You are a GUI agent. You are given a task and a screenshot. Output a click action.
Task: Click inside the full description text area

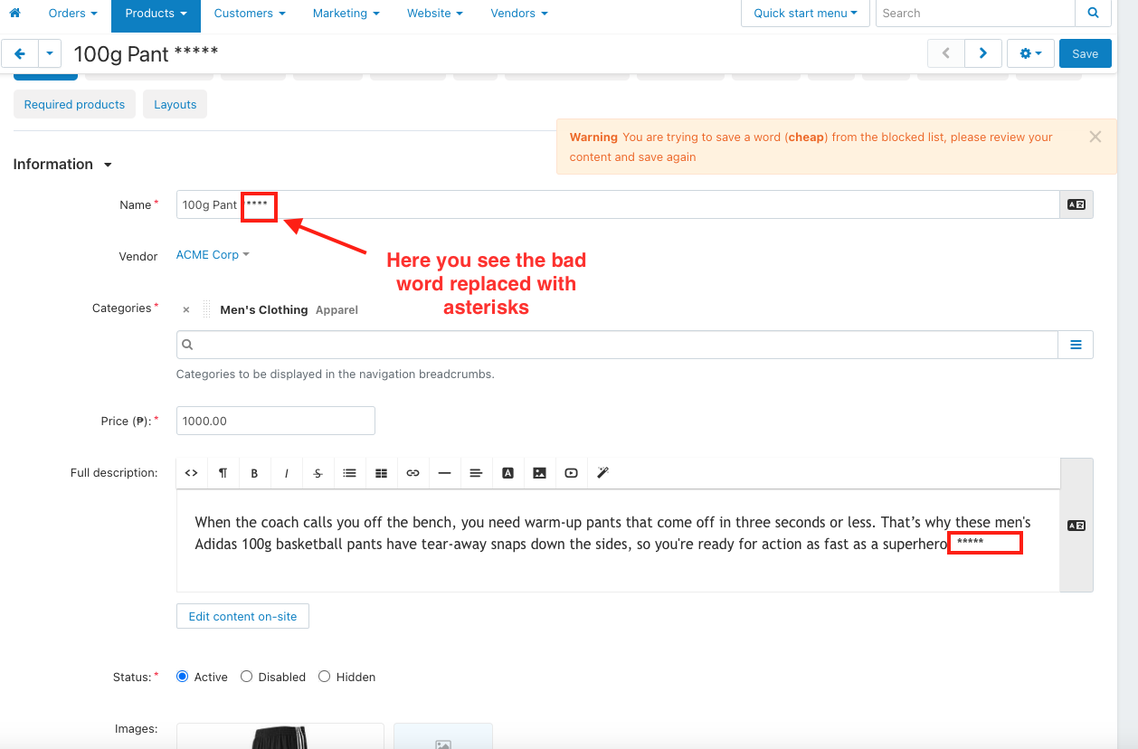pos(618,541)
